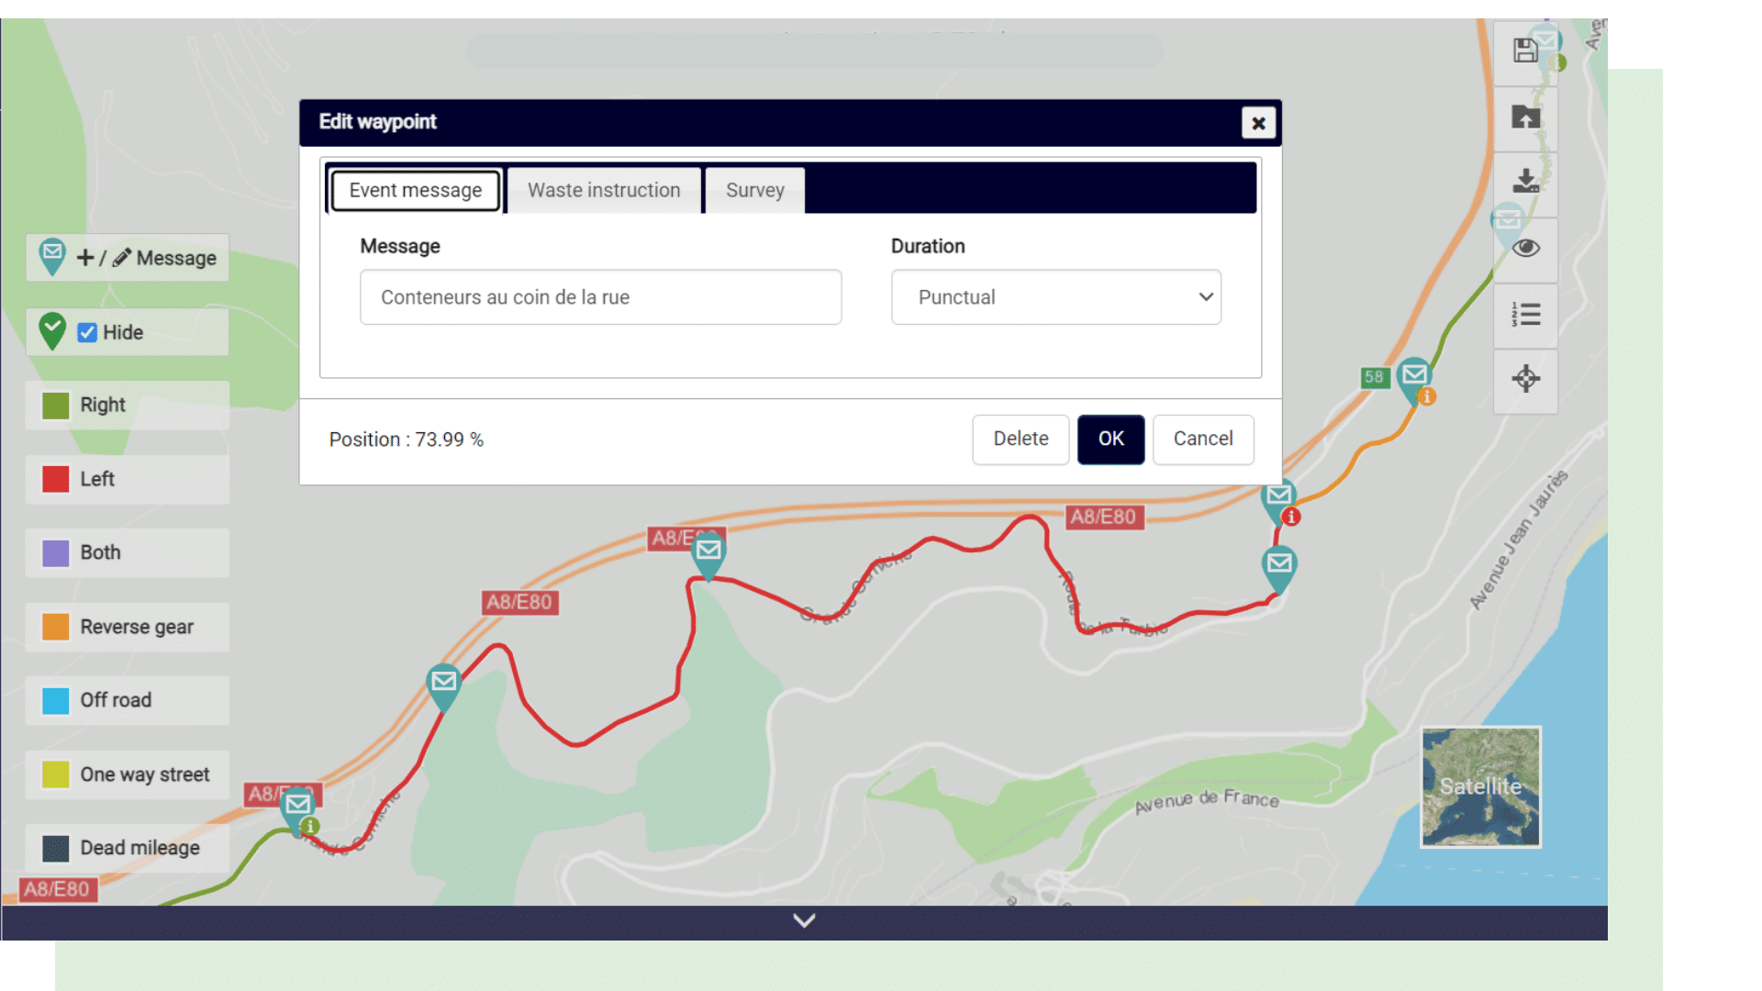
Task: Click the crosshair center map icon
Action: (x=1525, y=378)
